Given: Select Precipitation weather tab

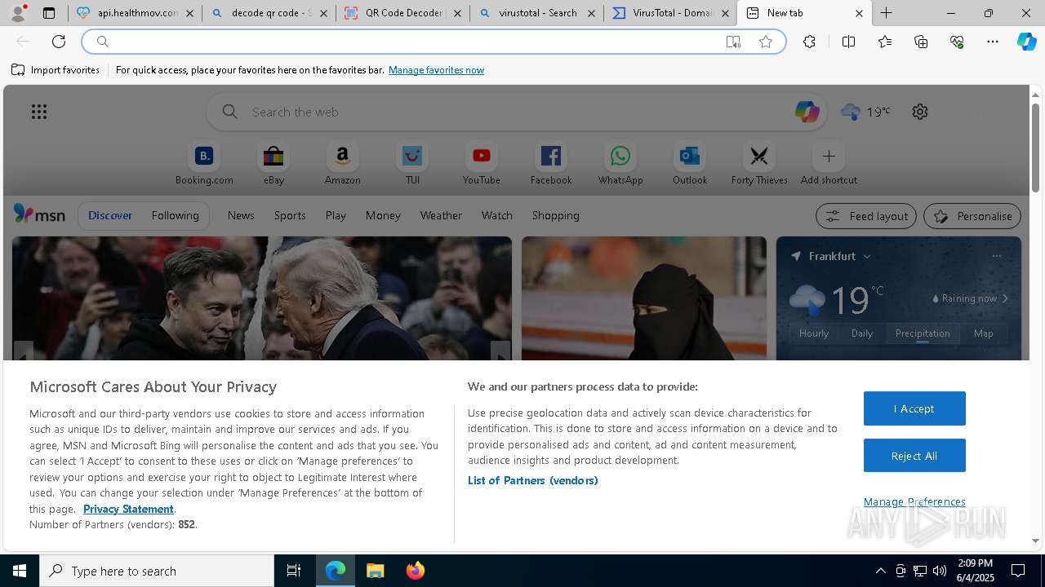Looking at the screenshot, I should click(x=923, y=333).
